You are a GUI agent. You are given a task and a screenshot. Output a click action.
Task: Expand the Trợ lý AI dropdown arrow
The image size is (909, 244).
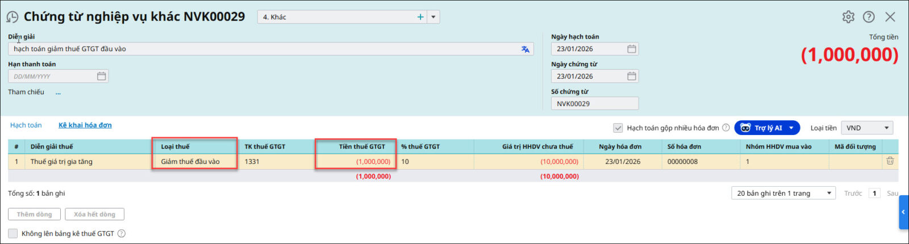point(791,128)
